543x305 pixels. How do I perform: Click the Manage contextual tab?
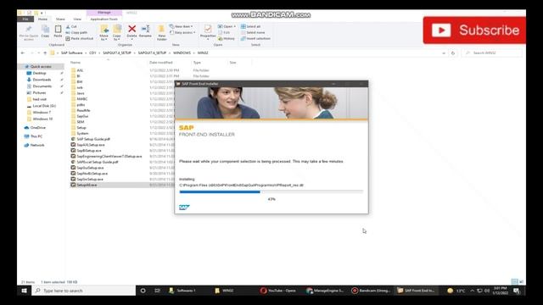point(104,13)
